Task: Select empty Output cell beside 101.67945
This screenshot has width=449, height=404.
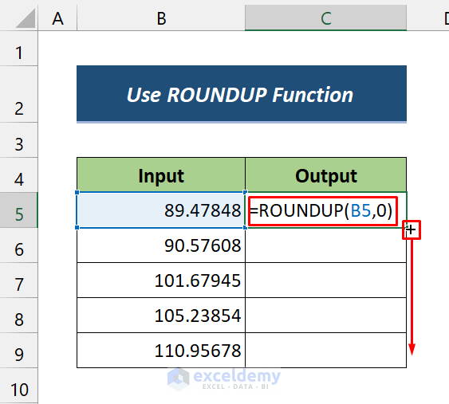Action: point(326,280)
